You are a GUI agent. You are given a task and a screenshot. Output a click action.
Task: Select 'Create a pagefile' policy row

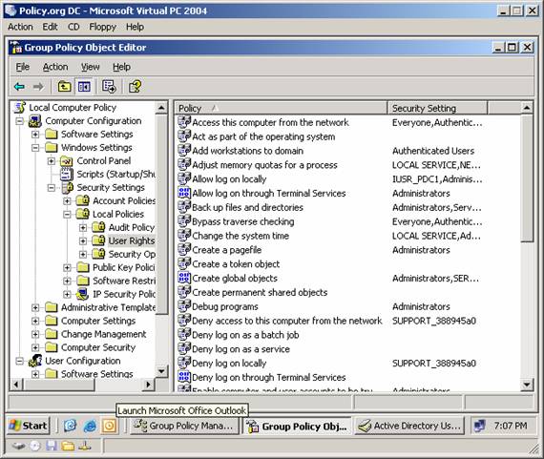click(x=348, y=250)
